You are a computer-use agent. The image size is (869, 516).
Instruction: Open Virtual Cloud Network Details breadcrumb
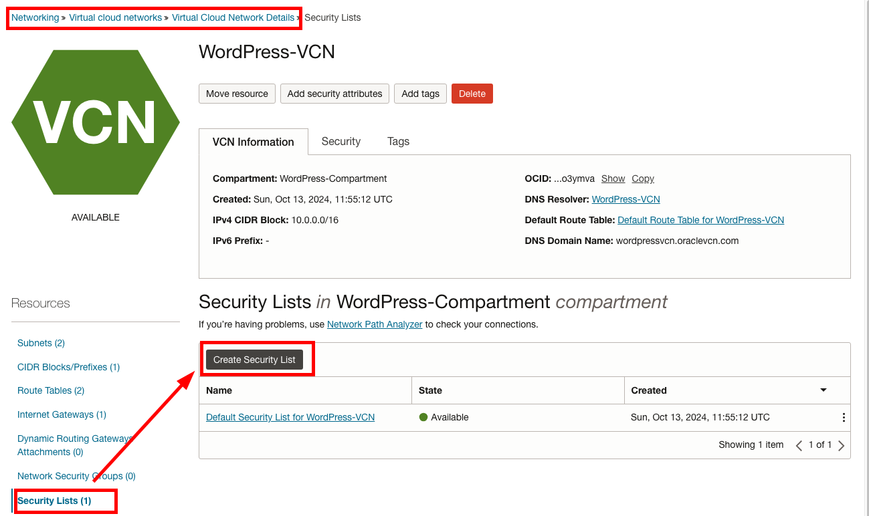[233, 17]
